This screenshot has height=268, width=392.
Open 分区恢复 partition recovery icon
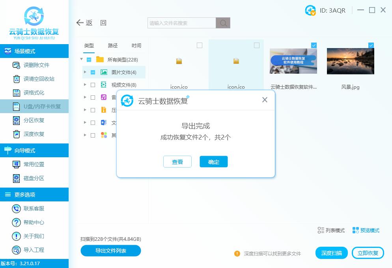(x=17, y=121)
